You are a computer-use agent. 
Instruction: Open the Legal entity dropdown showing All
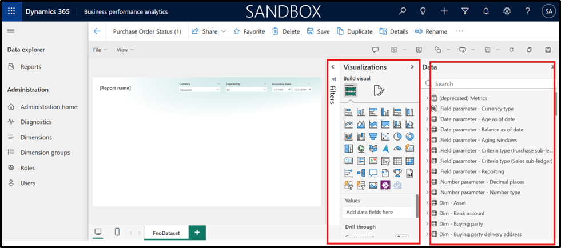pos(246,90)
